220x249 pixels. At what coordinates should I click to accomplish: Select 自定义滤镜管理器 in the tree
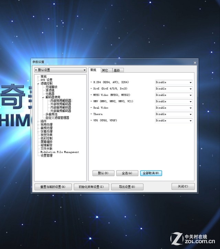(57, 118)
